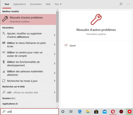The width and height of the screenshot is (133, 115).
Task: Open Rechercher les mises à jour
Action: pyautogui.click(x=28, y=81)
